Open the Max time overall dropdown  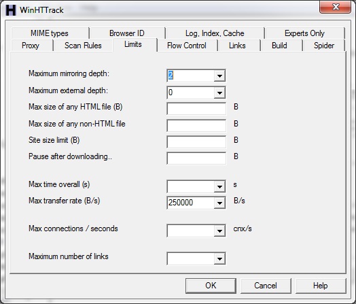coord(219,186)
